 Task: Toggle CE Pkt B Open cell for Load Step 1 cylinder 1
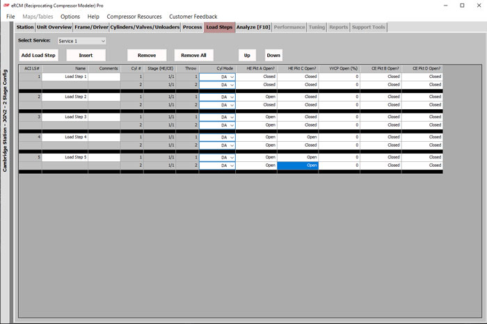point(381,76)
